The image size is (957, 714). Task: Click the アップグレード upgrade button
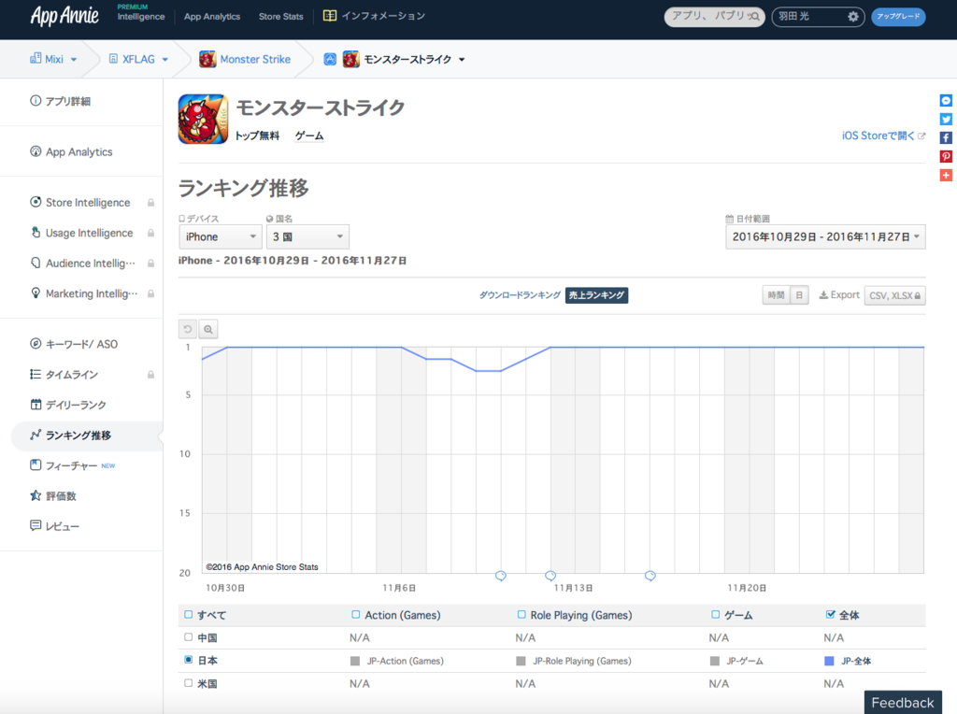click(898, 17)
